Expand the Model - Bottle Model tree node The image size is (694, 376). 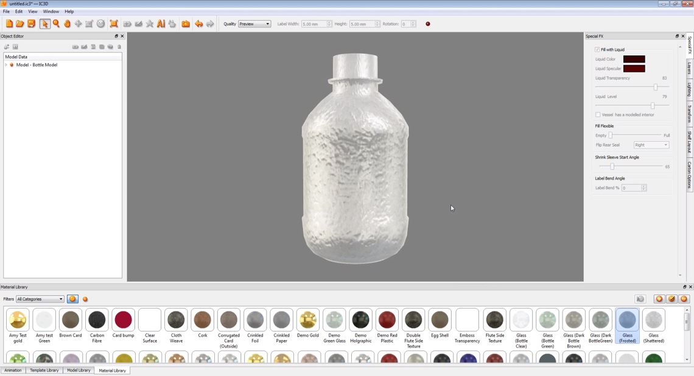(6, 65)
